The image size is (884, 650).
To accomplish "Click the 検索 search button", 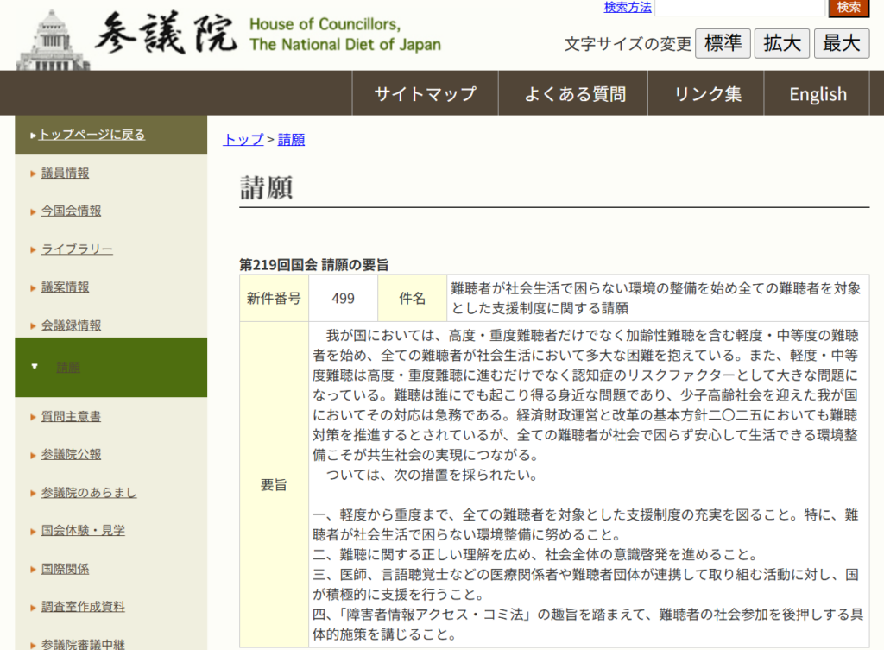I will (x=848, y=8).
